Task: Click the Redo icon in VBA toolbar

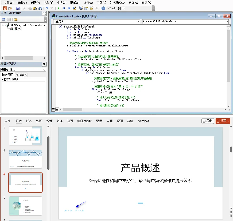Action: [52, 8]
